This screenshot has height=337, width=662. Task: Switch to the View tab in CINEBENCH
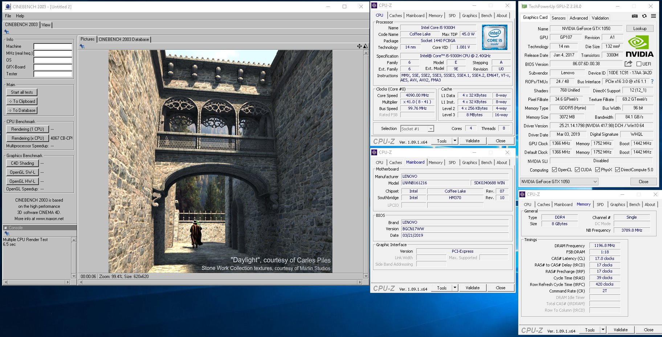[46, 25]
